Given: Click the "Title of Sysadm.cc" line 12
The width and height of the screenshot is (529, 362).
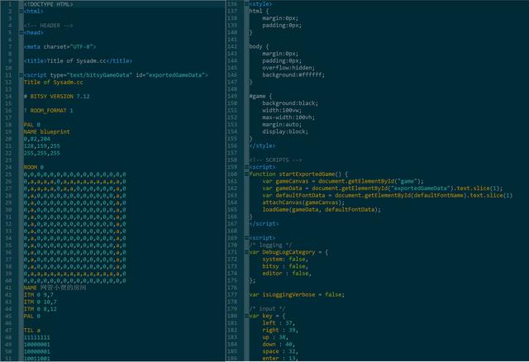Looking at the screenshot, I should pos(53,82).
